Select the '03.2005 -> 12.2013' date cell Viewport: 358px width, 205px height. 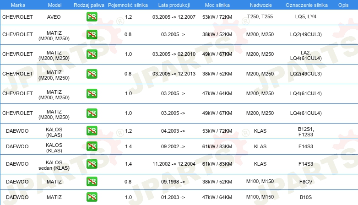174,74
